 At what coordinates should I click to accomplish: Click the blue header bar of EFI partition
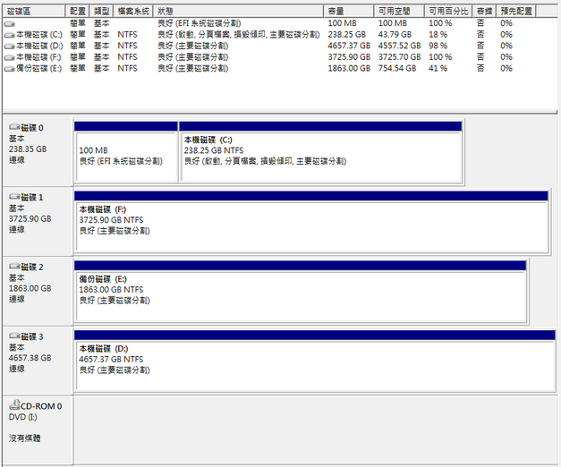126,126
